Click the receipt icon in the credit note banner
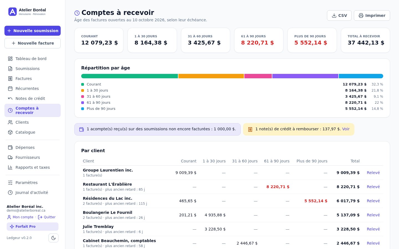 pos(250,129)
